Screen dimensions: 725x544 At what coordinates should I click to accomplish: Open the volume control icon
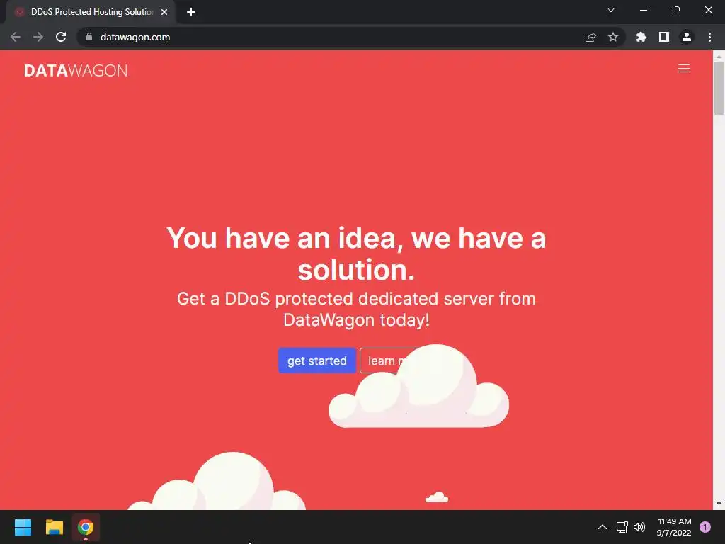[639, 527]
